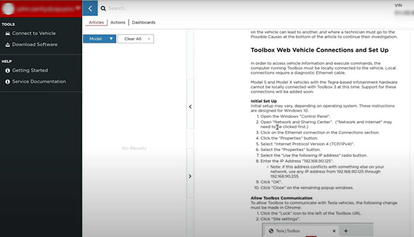
Task: Collapse panel with left chevron arrow
Action: [x=190, y=107]
